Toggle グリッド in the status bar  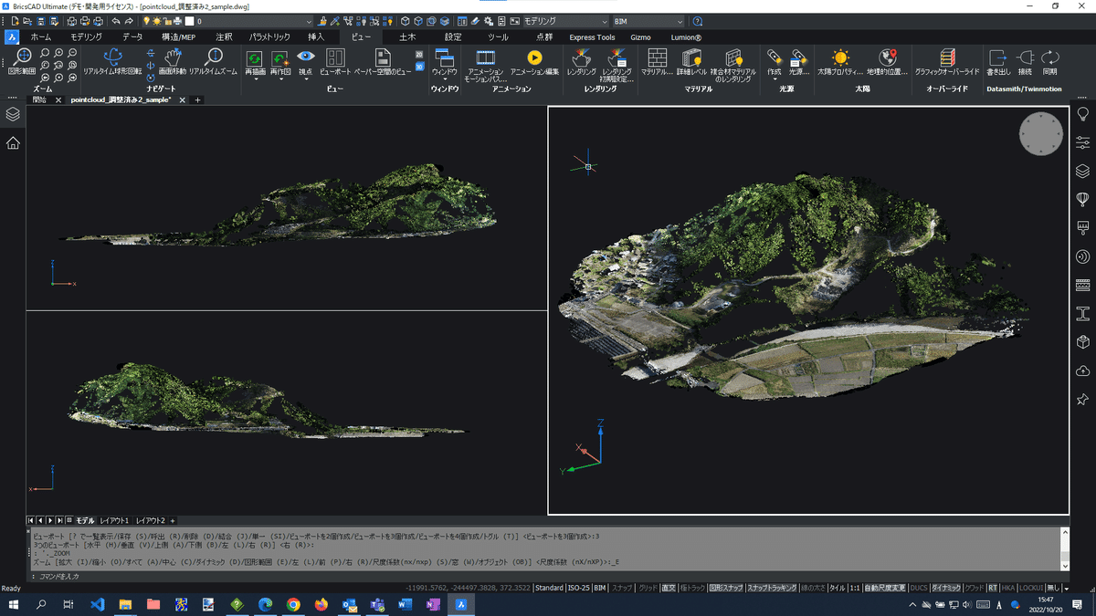tap(648, 589)
